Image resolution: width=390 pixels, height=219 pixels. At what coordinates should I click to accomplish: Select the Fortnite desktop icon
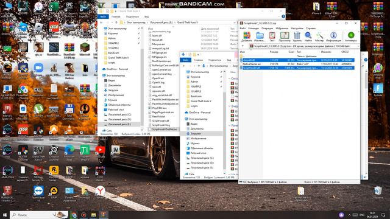click(378, 90)
